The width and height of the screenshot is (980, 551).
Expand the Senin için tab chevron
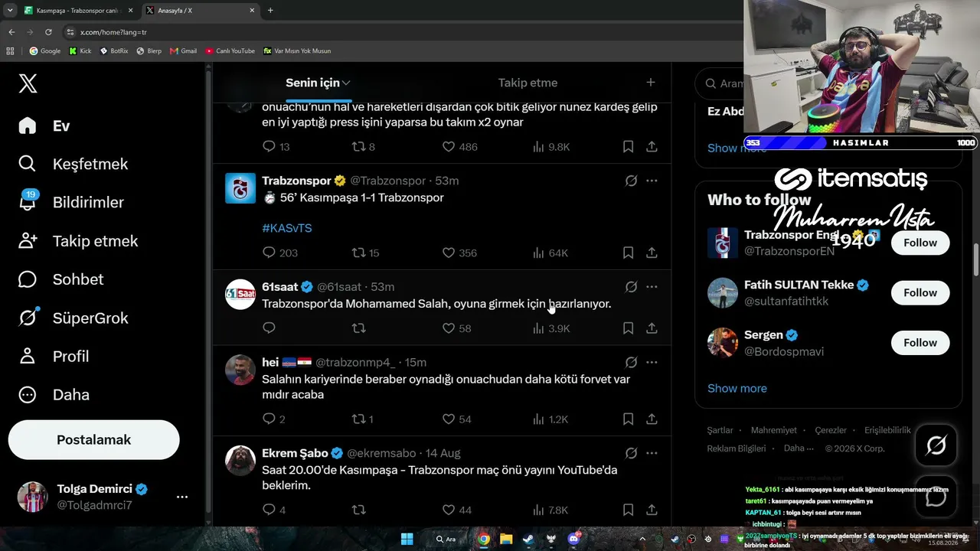point(346,83)
